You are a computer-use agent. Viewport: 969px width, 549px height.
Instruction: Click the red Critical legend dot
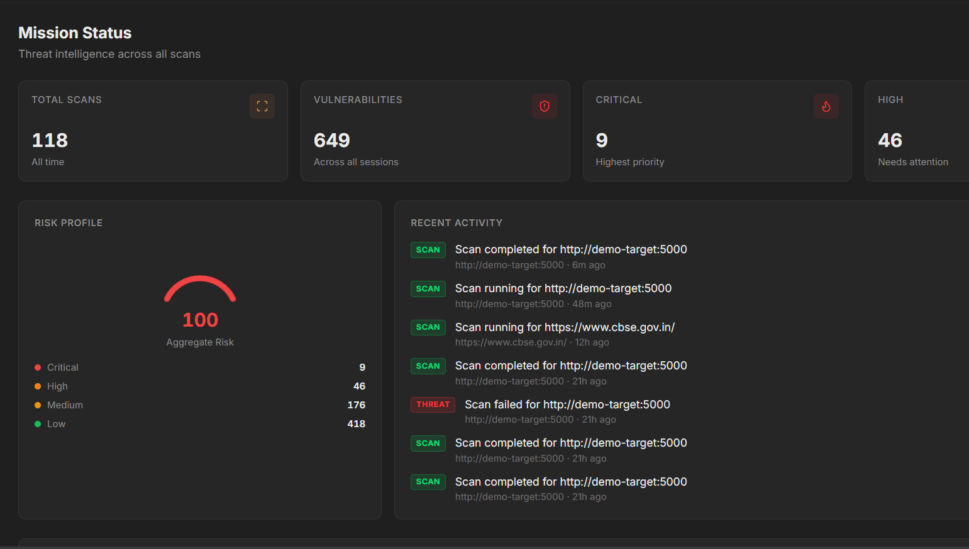pos(38,367)
